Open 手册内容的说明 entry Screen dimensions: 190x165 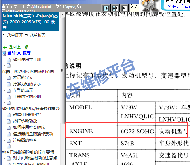point(27,97)
